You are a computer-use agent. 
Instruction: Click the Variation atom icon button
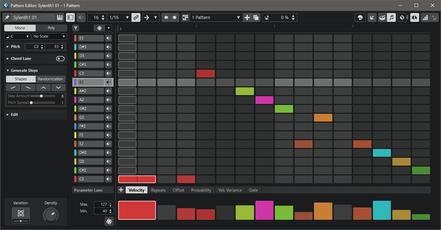coord(21,213)
